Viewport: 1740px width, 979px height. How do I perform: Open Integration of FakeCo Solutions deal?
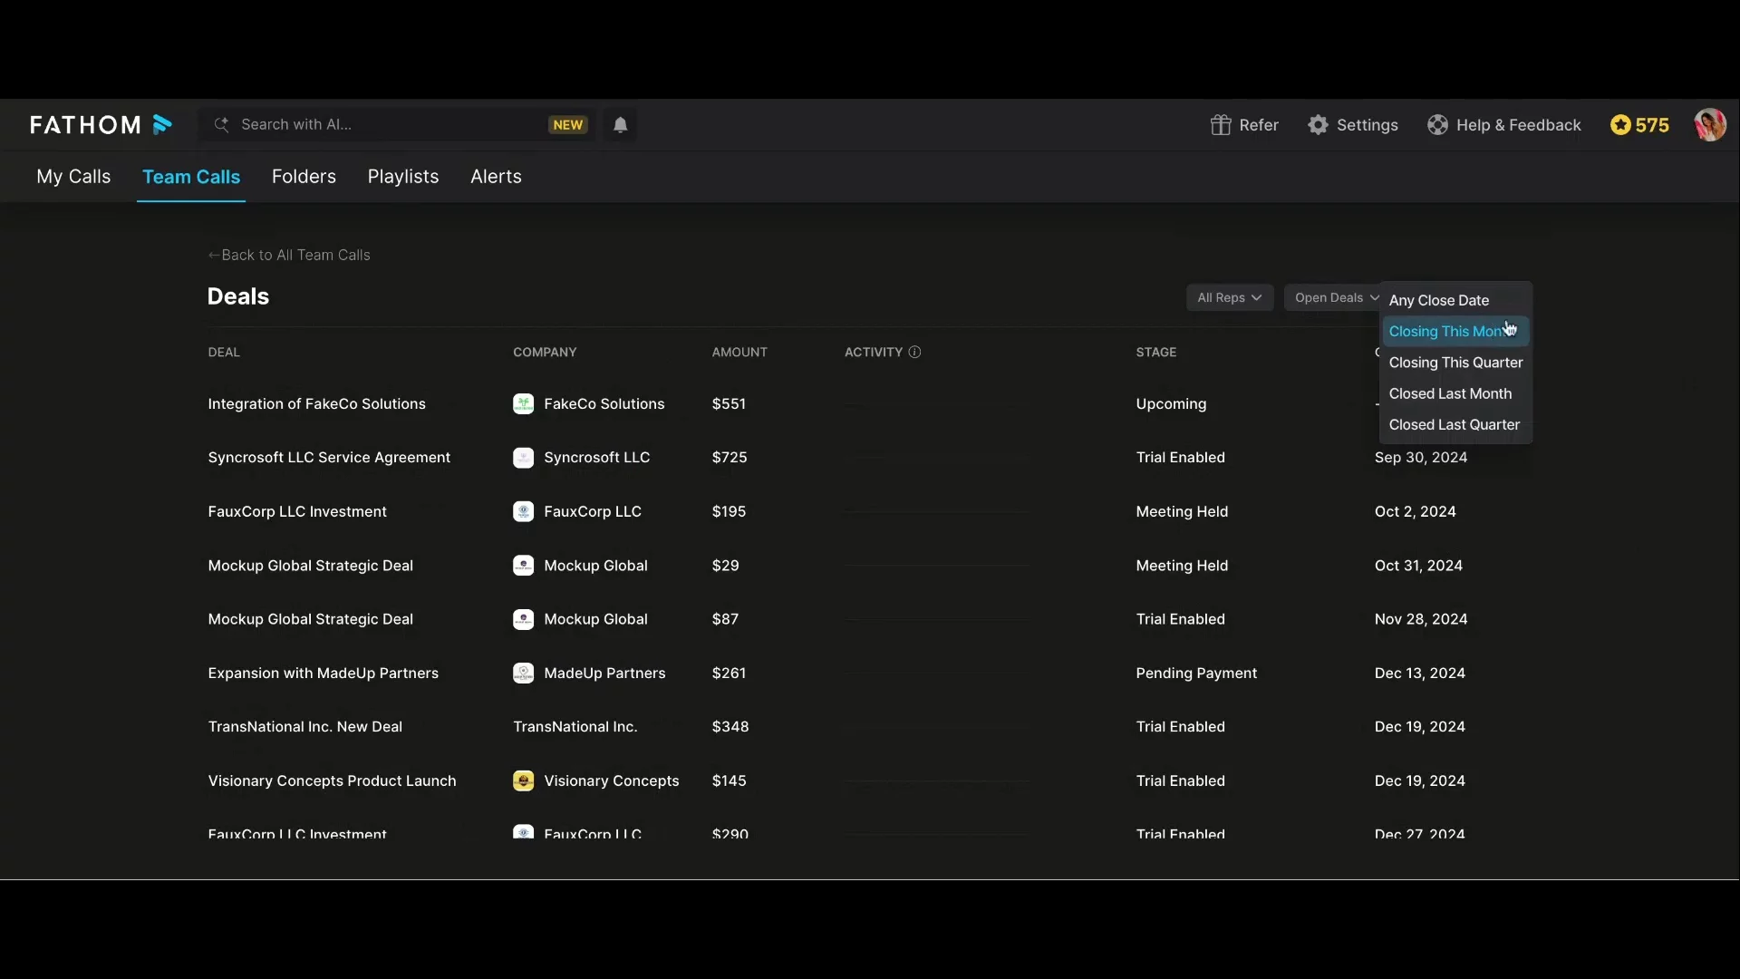click(x=316, y=404)
